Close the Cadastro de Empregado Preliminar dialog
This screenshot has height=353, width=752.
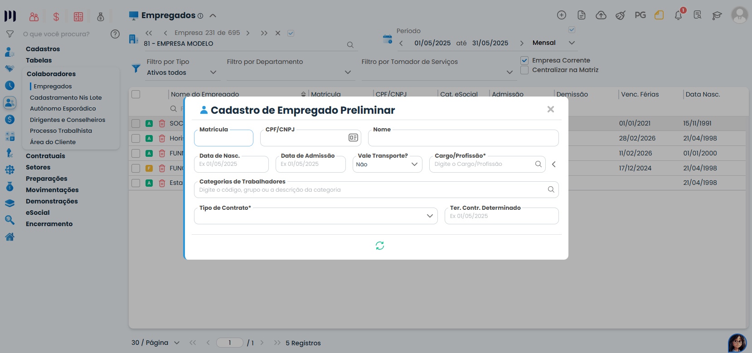click(x=551, y=109)
